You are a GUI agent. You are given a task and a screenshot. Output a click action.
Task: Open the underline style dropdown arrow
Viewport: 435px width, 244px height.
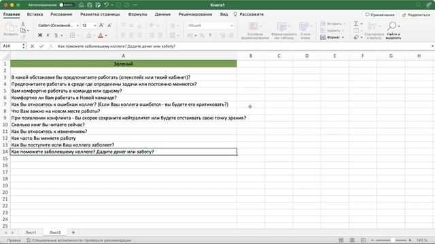62,35
